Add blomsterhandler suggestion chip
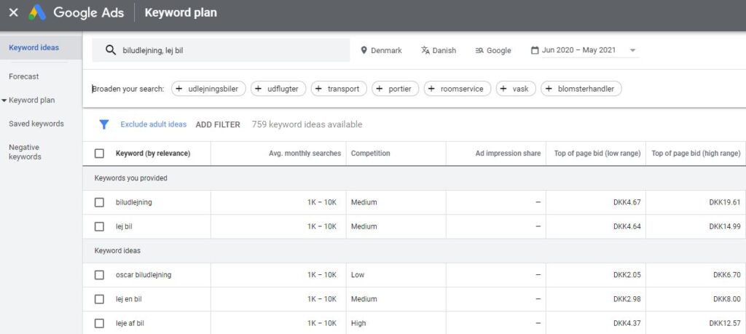 581,89
